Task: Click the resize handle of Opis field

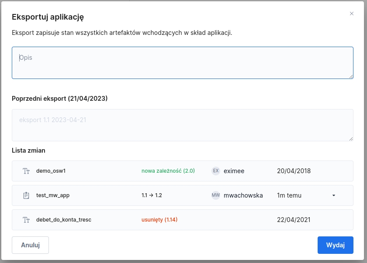Action: click(351, 76)
